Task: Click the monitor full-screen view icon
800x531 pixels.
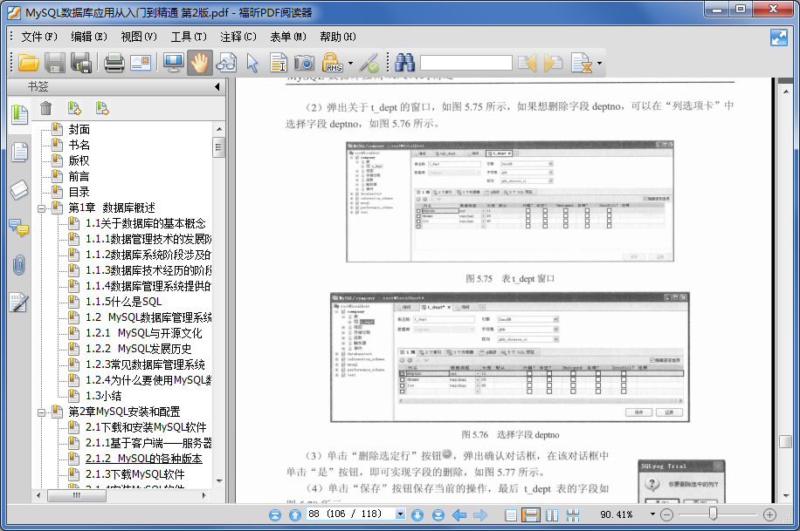Action: point(174,63)
